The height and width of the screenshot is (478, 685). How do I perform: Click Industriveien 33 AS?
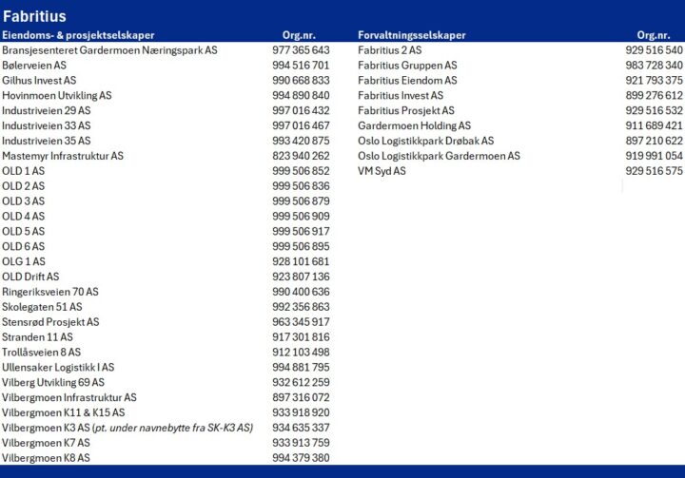pos(47,125)
